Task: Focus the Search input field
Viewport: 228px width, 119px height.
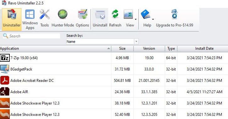Action: pos(31,36)
